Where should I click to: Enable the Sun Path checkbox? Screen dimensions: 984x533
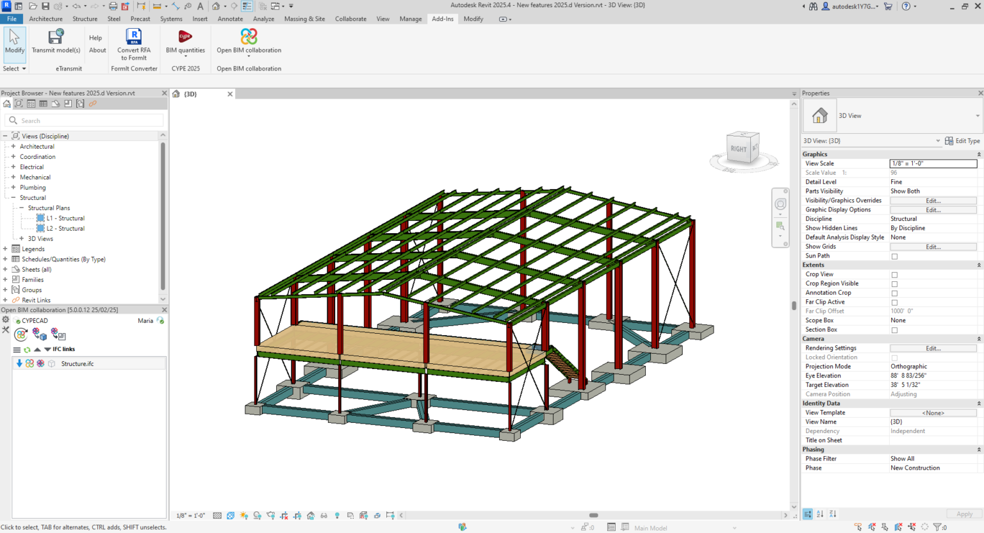pos(894,256)
